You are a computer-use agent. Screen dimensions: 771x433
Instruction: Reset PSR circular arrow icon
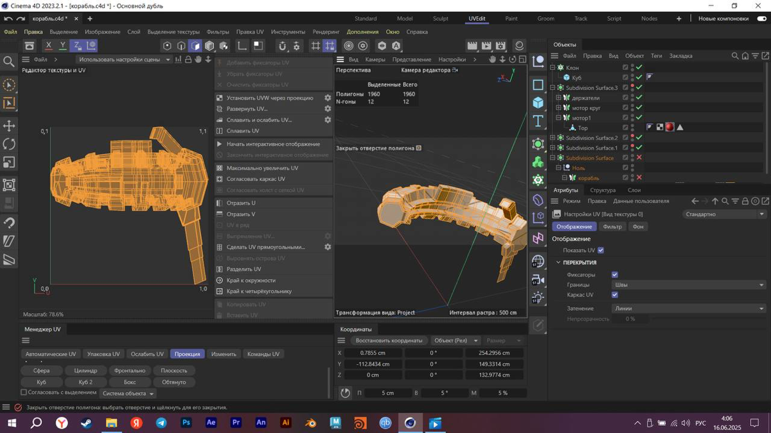345,393
